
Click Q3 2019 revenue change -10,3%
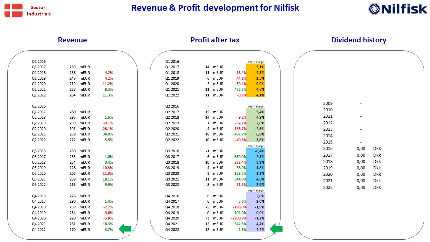click(x=107, y=168)
